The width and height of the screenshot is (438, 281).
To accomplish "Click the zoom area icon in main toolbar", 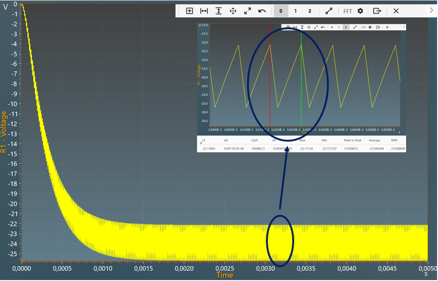I will tap(190, 11).
